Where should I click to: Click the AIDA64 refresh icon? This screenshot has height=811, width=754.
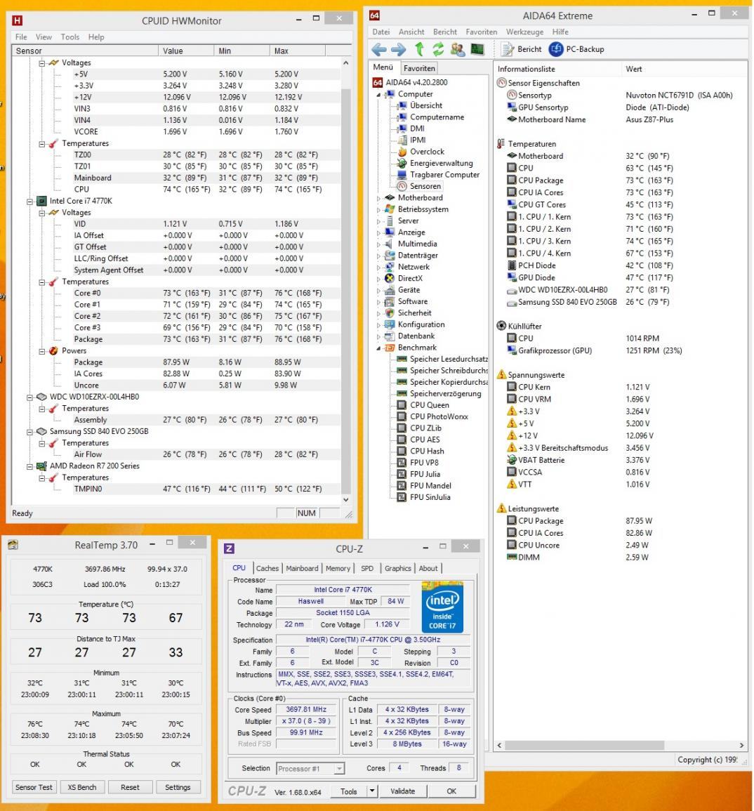tap(439, 49)
